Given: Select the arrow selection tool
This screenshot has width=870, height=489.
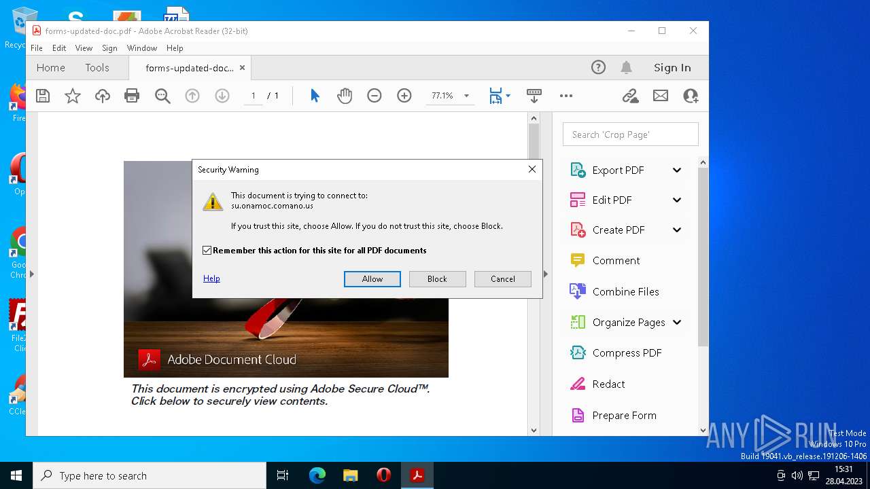Looking at the screenshot, I should pos(315,96).
